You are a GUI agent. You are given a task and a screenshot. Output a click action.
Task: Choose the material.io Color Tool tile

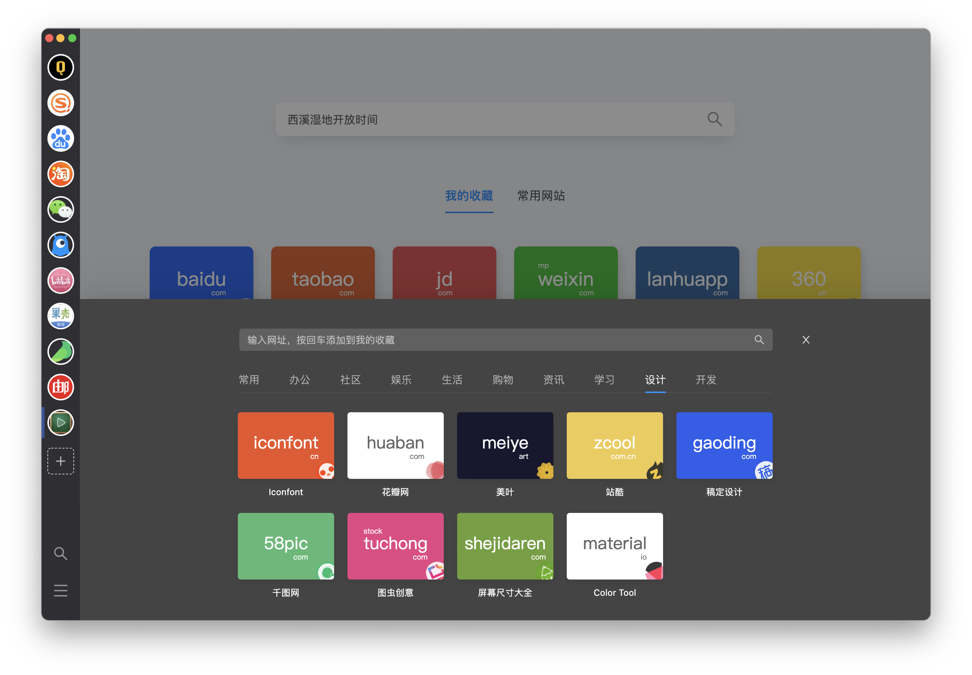[614, 546]
